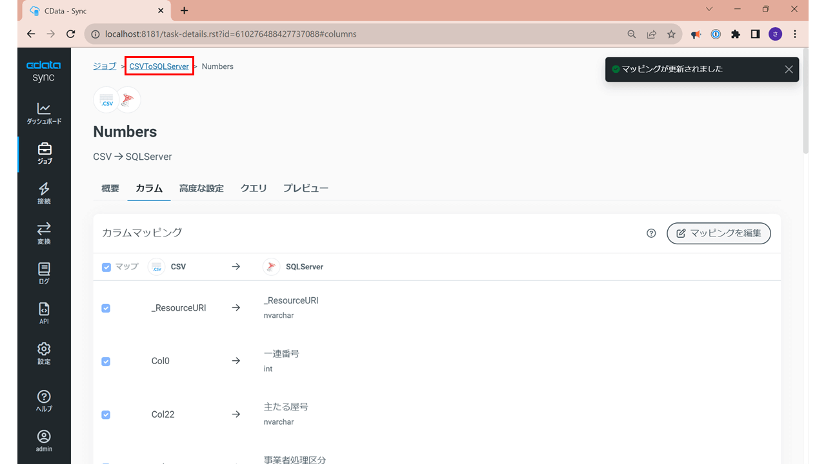
Task: Uncheck the _ResourceURI mapping checkbox
Action: pyautogui.click(x=106, y=308)
